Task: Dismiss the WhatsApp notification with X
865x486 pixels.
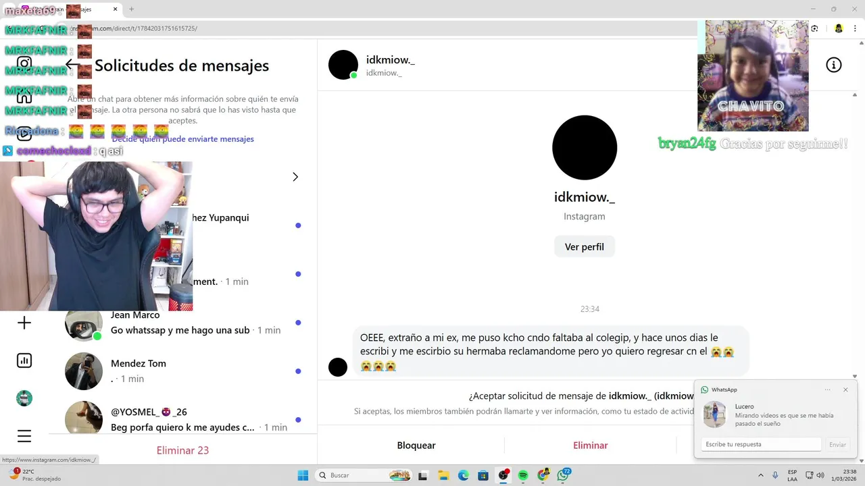Action: pyautogui.click(x=845, y=389)
